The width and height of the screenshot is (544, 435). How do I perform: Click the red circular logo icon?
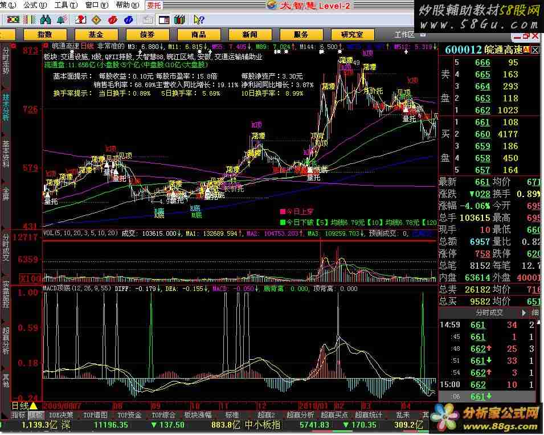point(112,20)
